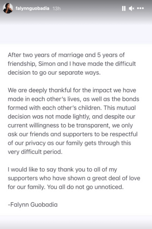This screenshot has height=229, width=152.
Task: Click the line "We are deeply thankful"
Action: point(72,90)
